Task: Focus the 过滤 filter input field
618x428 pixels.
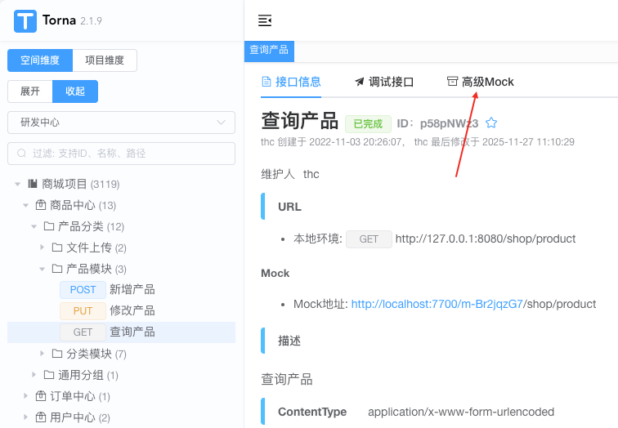Action: (121, 154)
